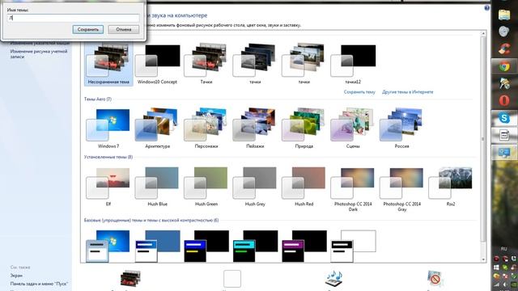The height and width of the screenshot is (291, 518).
Task: Apply the Windows 7 Aero theme
Action: coord(108,129)
